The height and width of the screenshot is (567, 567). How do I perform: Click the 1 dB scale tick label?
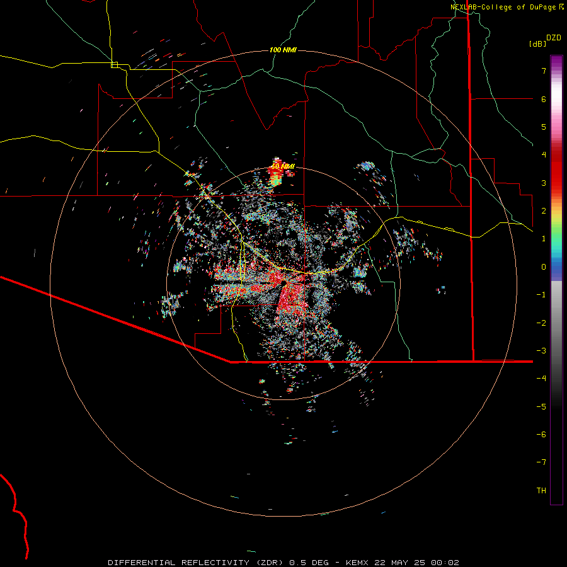544,239
